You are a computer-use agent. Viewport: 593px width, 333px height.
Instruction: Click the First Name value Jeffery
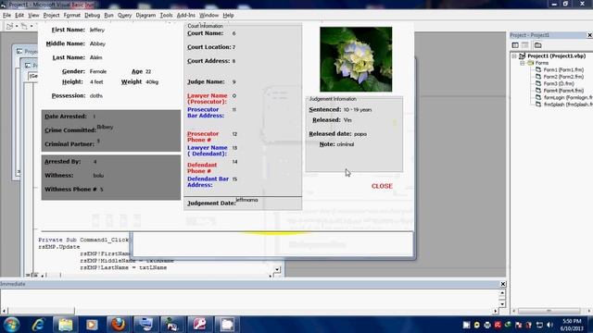click(x=97, y=30)
